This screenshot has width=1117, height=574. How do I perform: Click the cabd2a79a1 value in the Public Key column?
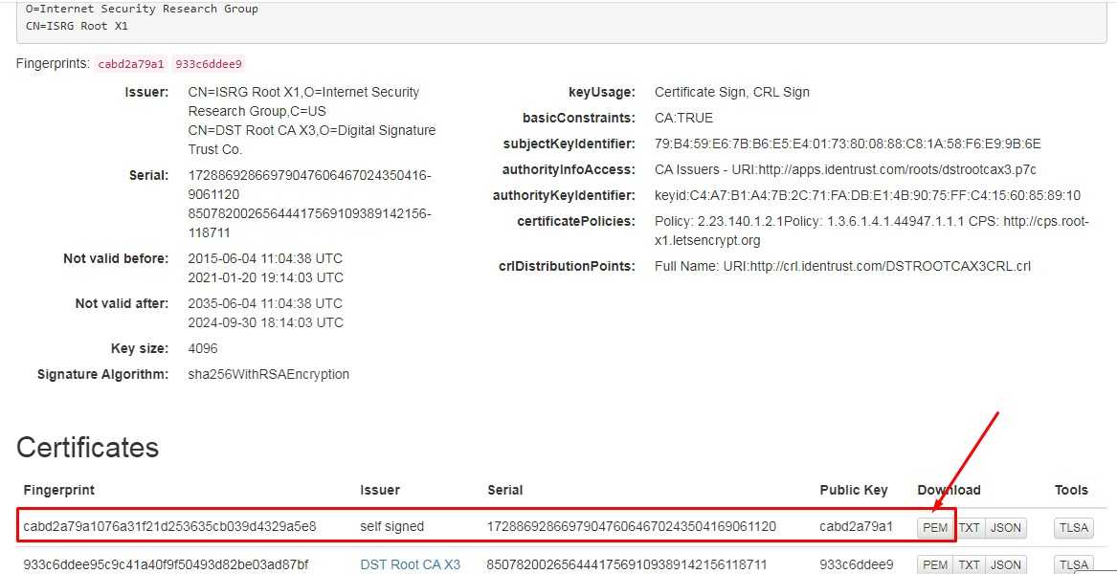856,526
